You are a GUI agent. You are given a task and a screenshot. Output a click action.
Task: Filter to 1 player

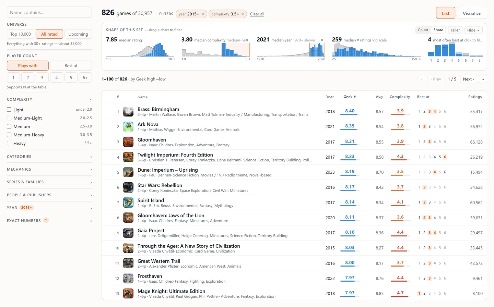pyautogui.click(x=13, y=77)
